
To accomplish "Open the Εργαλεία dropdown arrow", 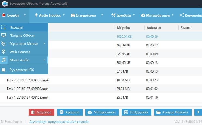I will pos(134,15).
